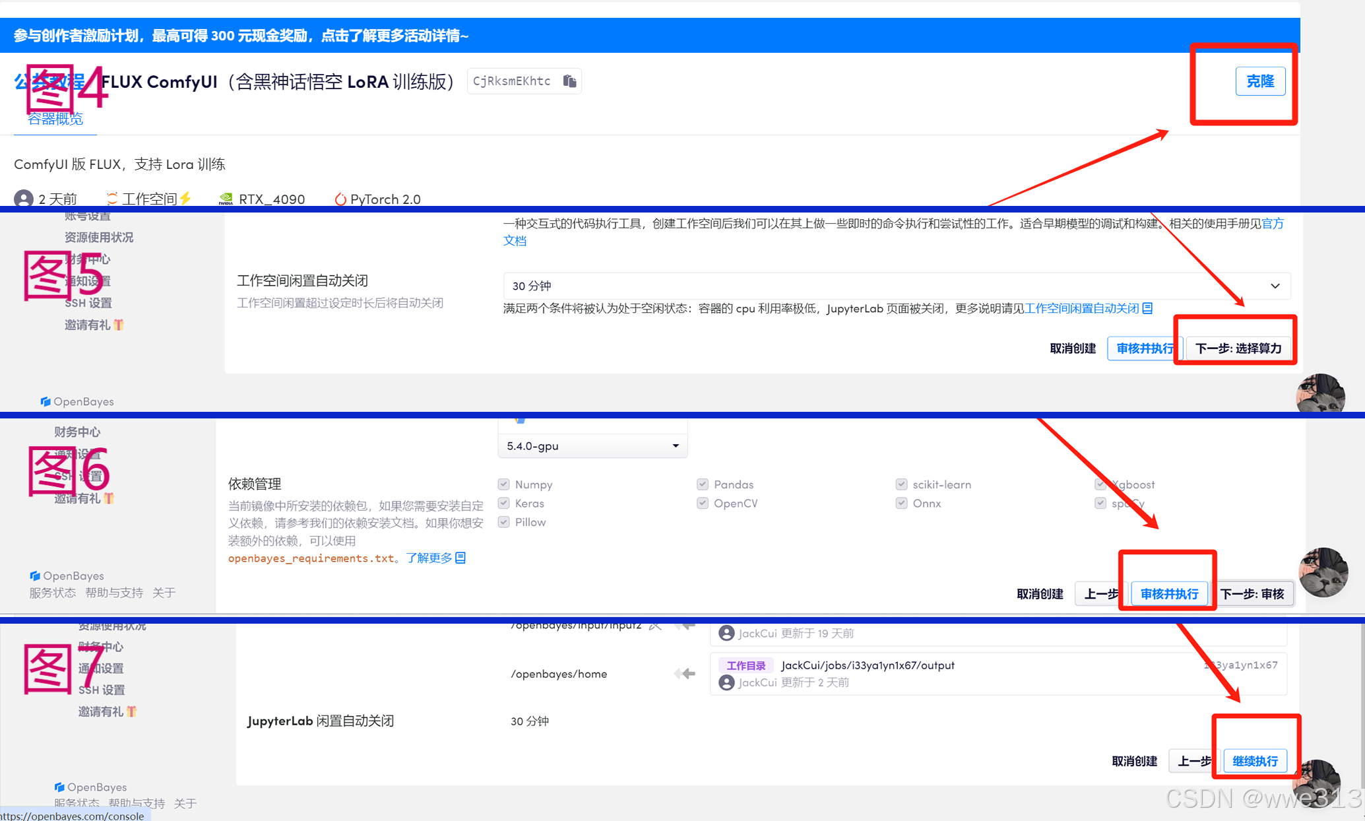Click the PyTorch 2.0 flame icon
This screenshot has width=1365, height=821.
[342, 199]
